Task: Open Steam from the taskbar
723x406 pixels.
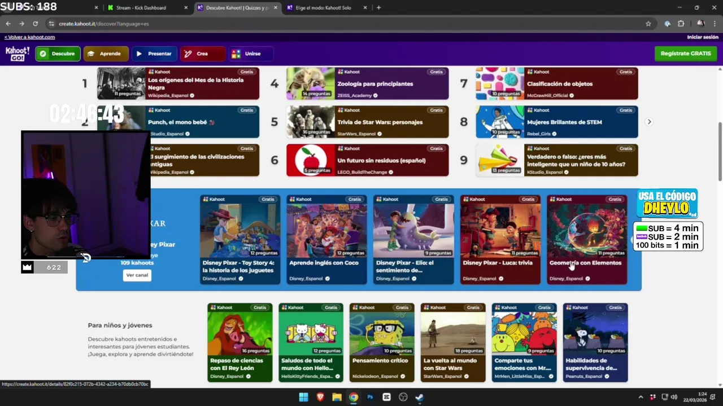Action: [419, 397]
